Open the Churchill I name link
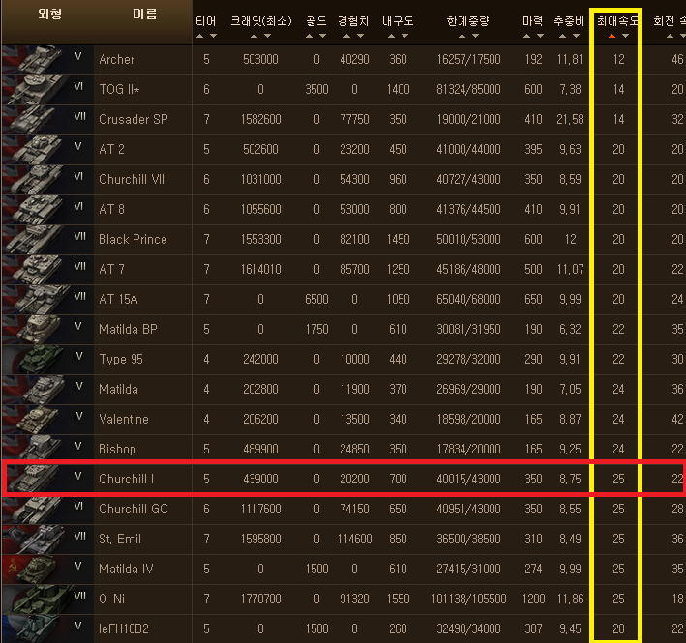This screenshot has height=643, width=686. (126, 479)
